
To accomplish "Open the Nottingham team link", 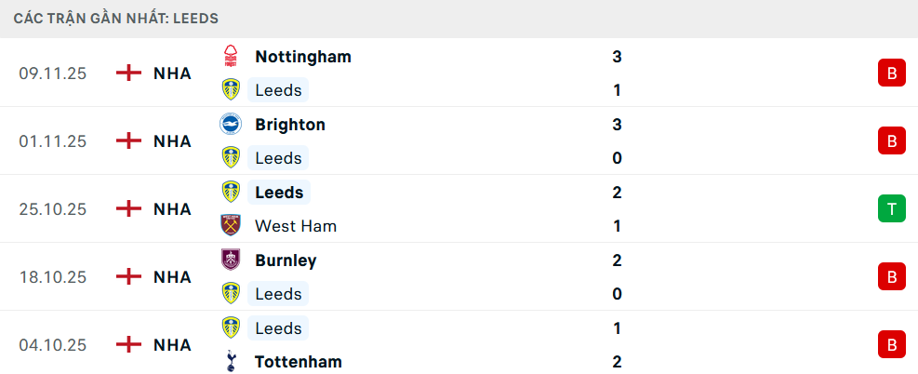I will tap(303, 57).
